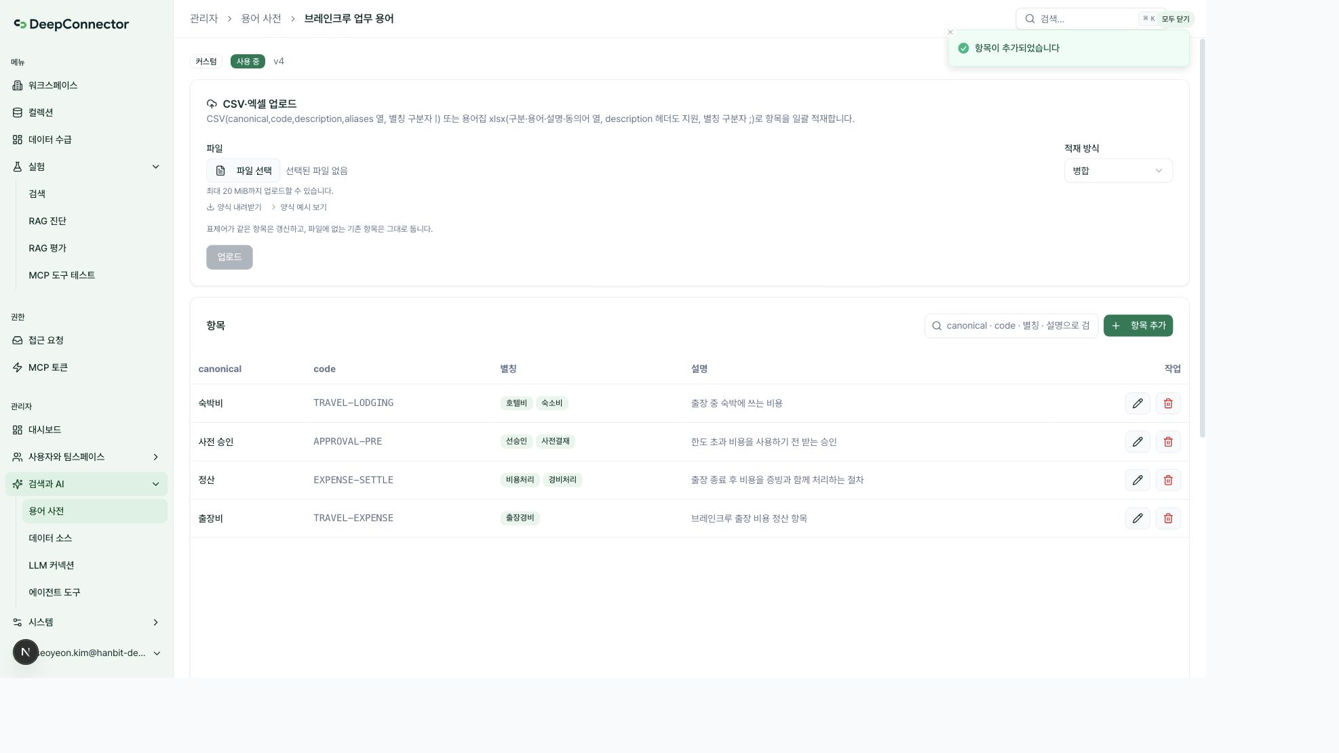Click the 업로드 button
Viewport: 1339px width, 753px height.
click(x=229, y=258)
